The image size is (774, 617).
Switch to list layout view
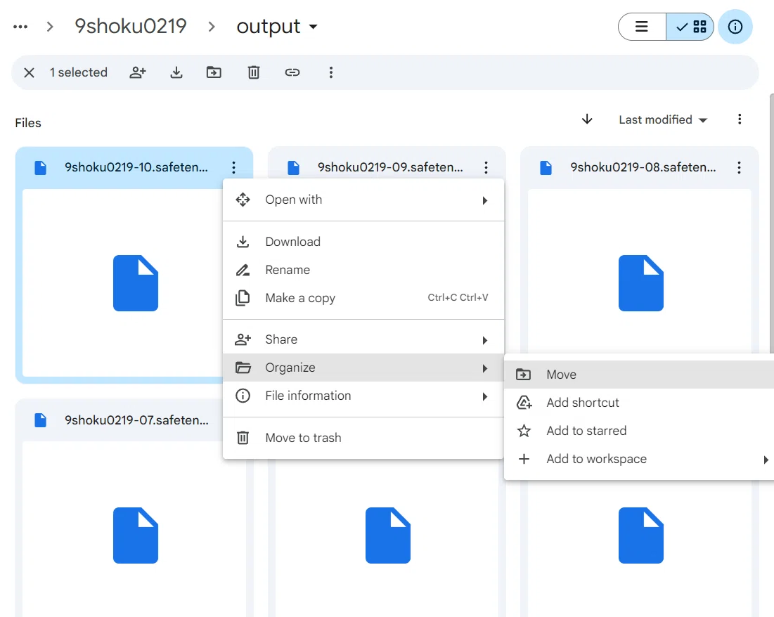(642, 27)
